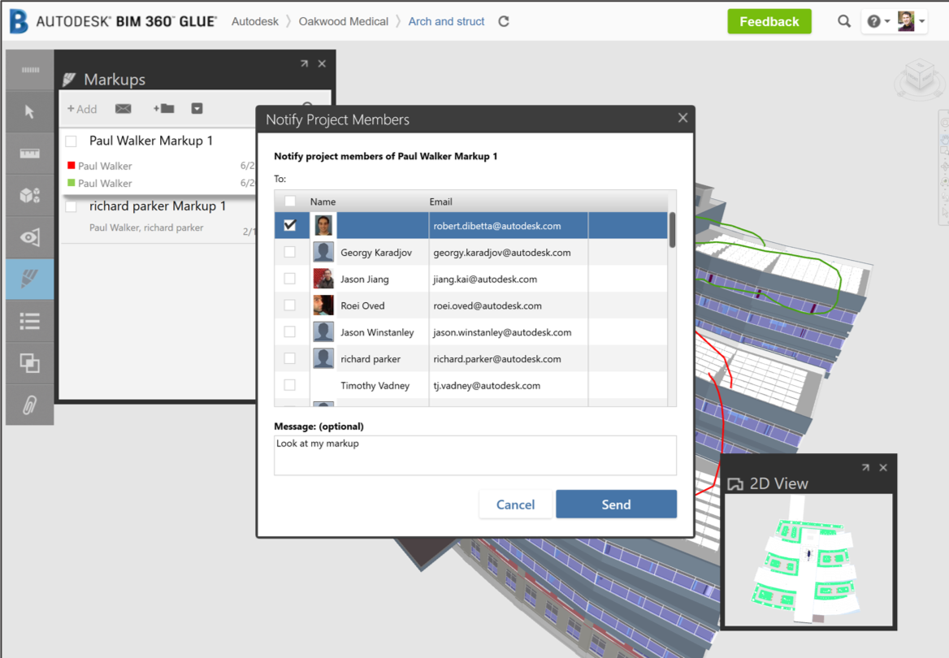Go to Oakwood Medical in breadcrumb
This screenshot has width=949, height=658.
tap(343, 21)
